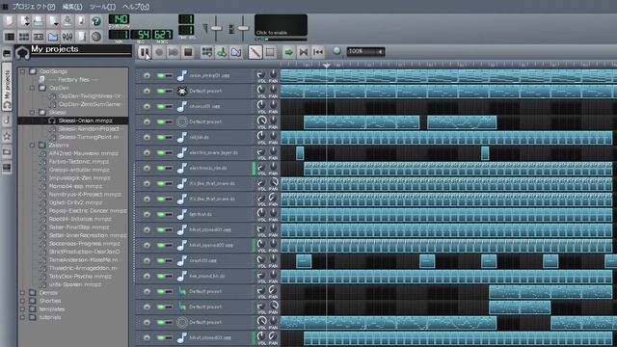Screen dimensions: 617x347
Task: Adjust the master volume slider
Action: coord(216,28)
